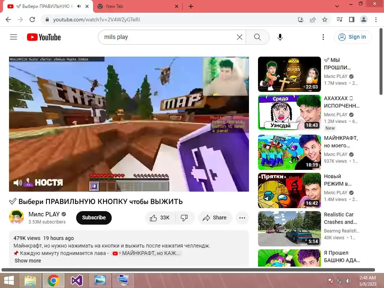Share the video
Viewport: 384px width, 288px height.
coord(215,218)
